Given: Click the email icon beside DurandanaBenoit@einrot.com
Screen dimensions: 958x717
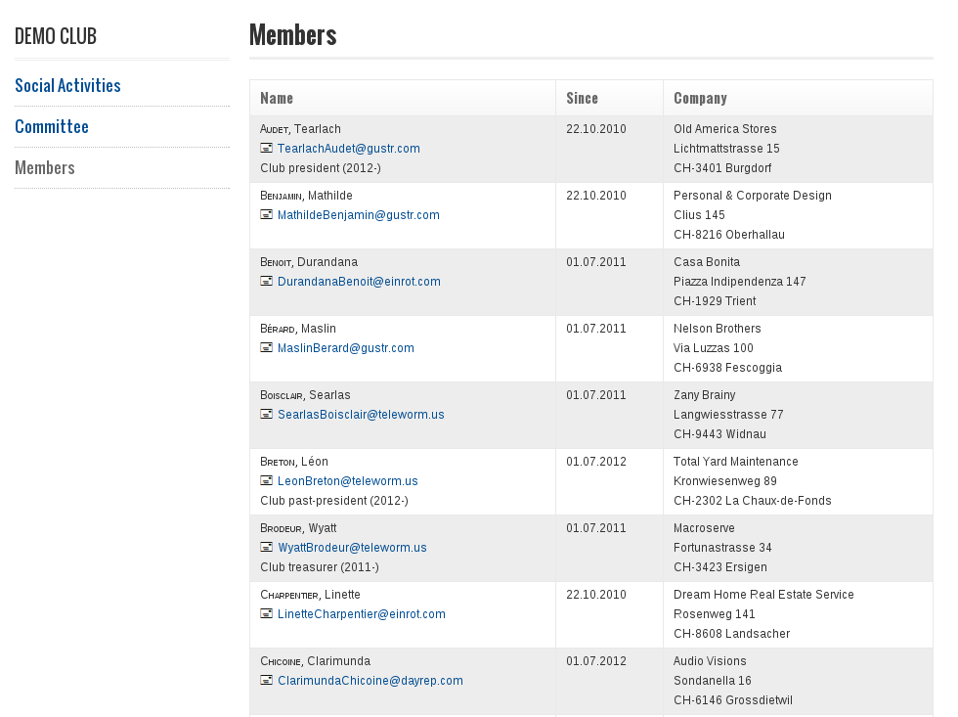Looking at the screenshot, I should tap(266, 281).
